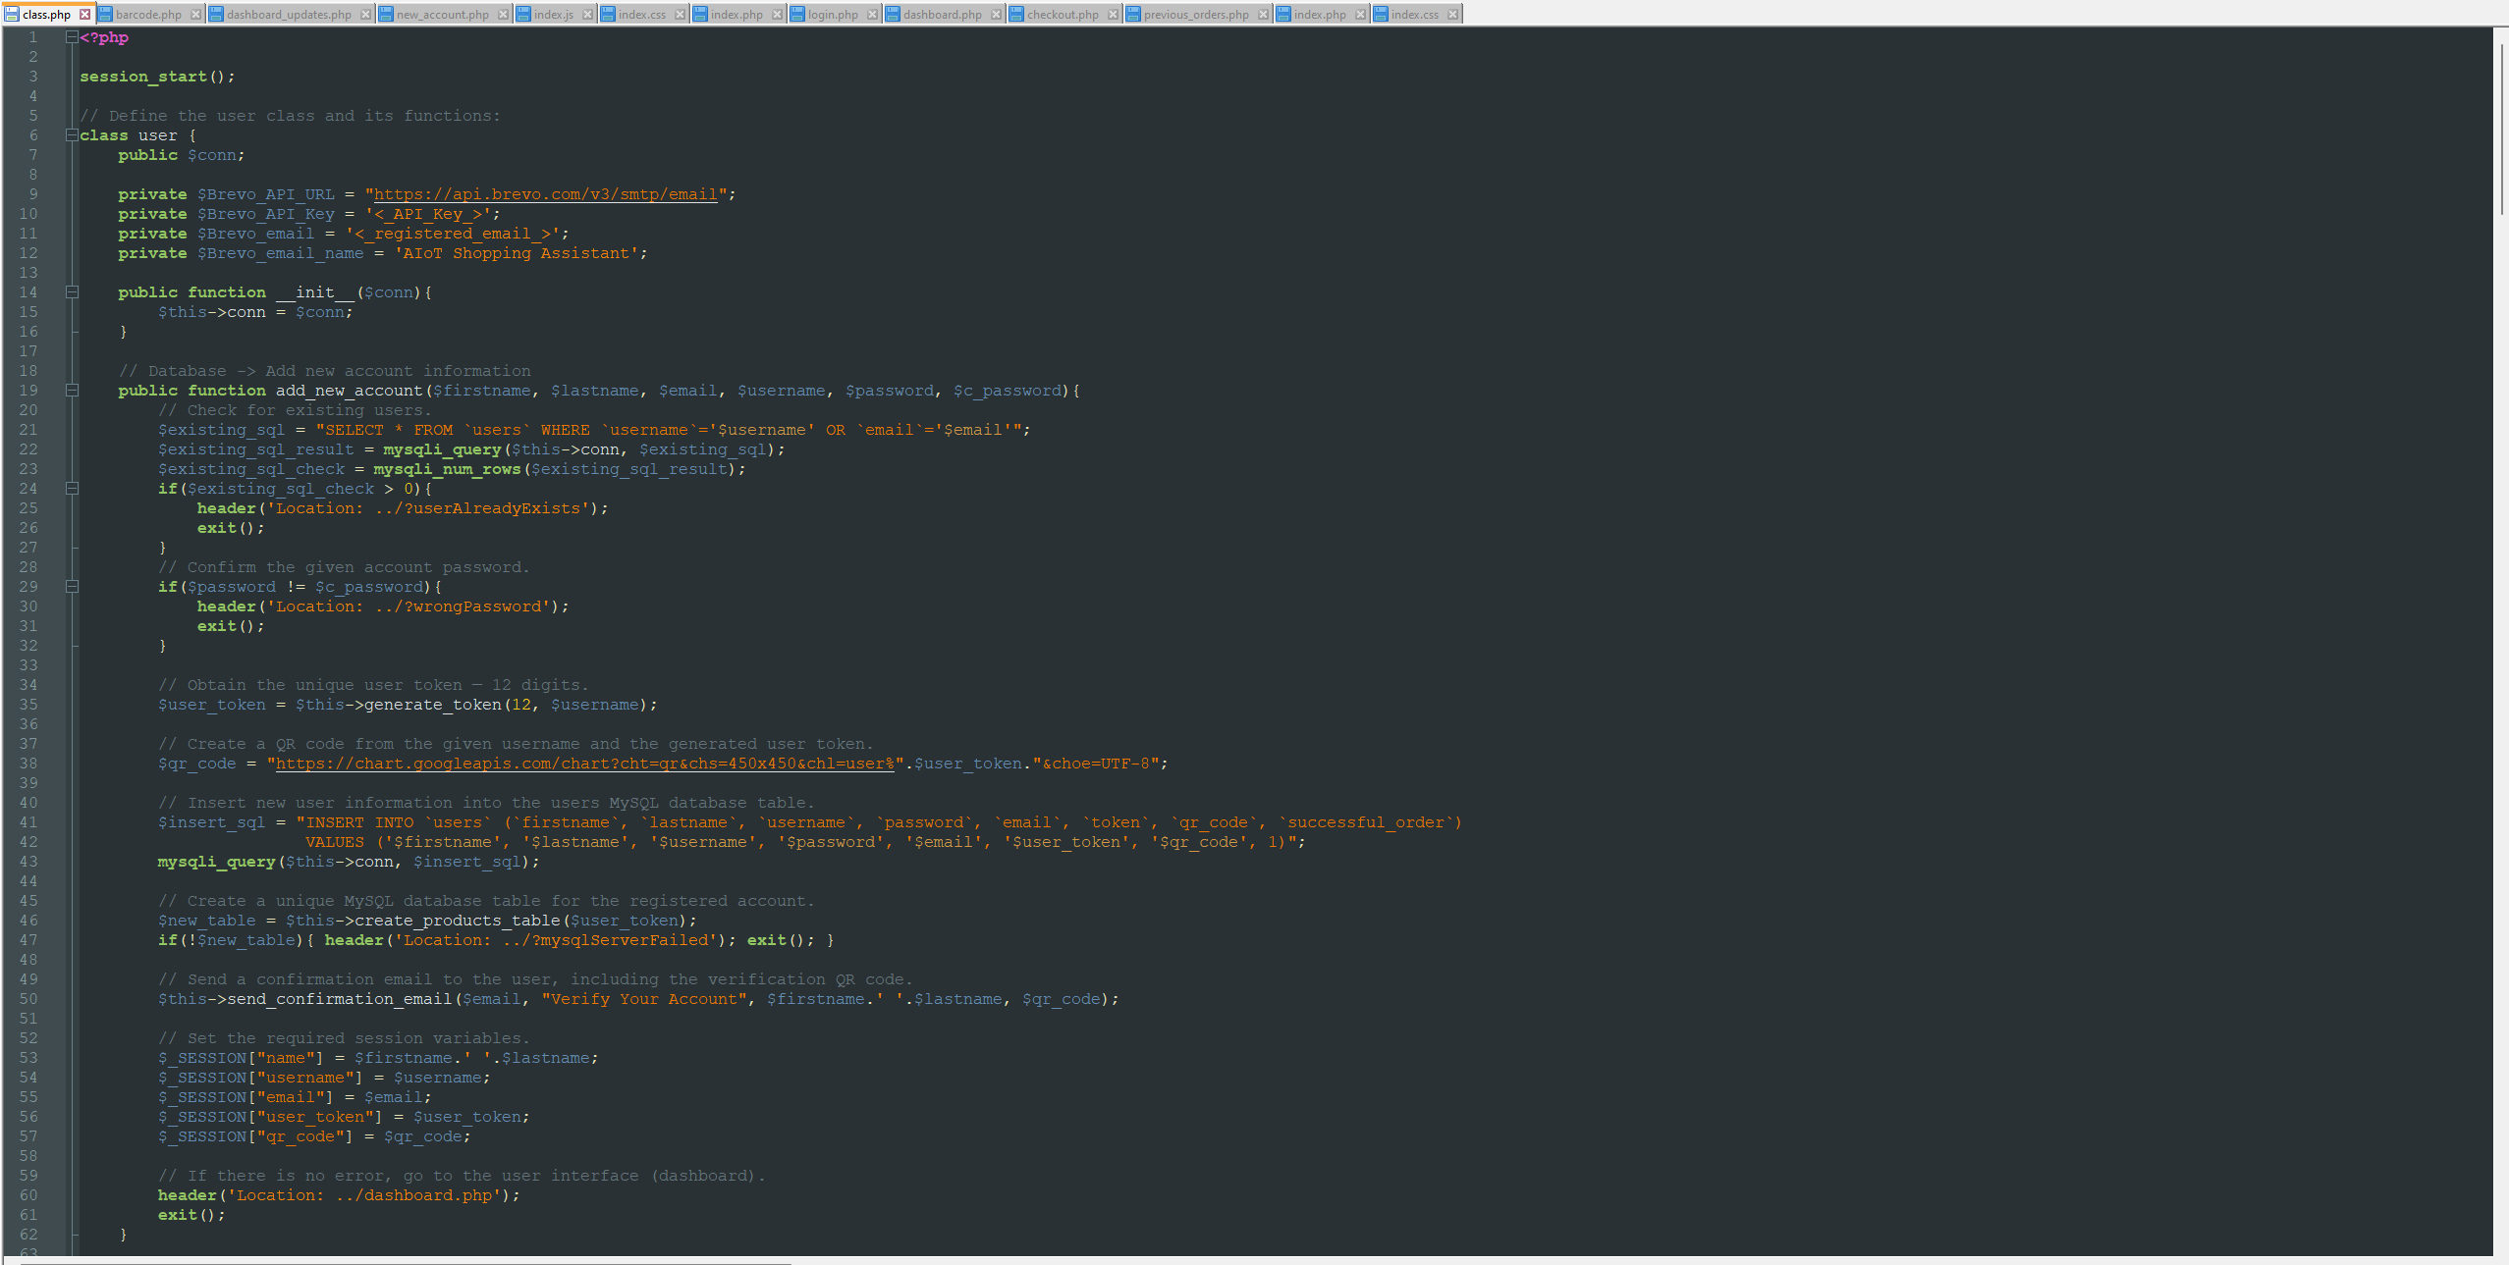The image size is (2509, 1265).
Task: Click the file icon on the index.js tab
Action: coord(523,14)
